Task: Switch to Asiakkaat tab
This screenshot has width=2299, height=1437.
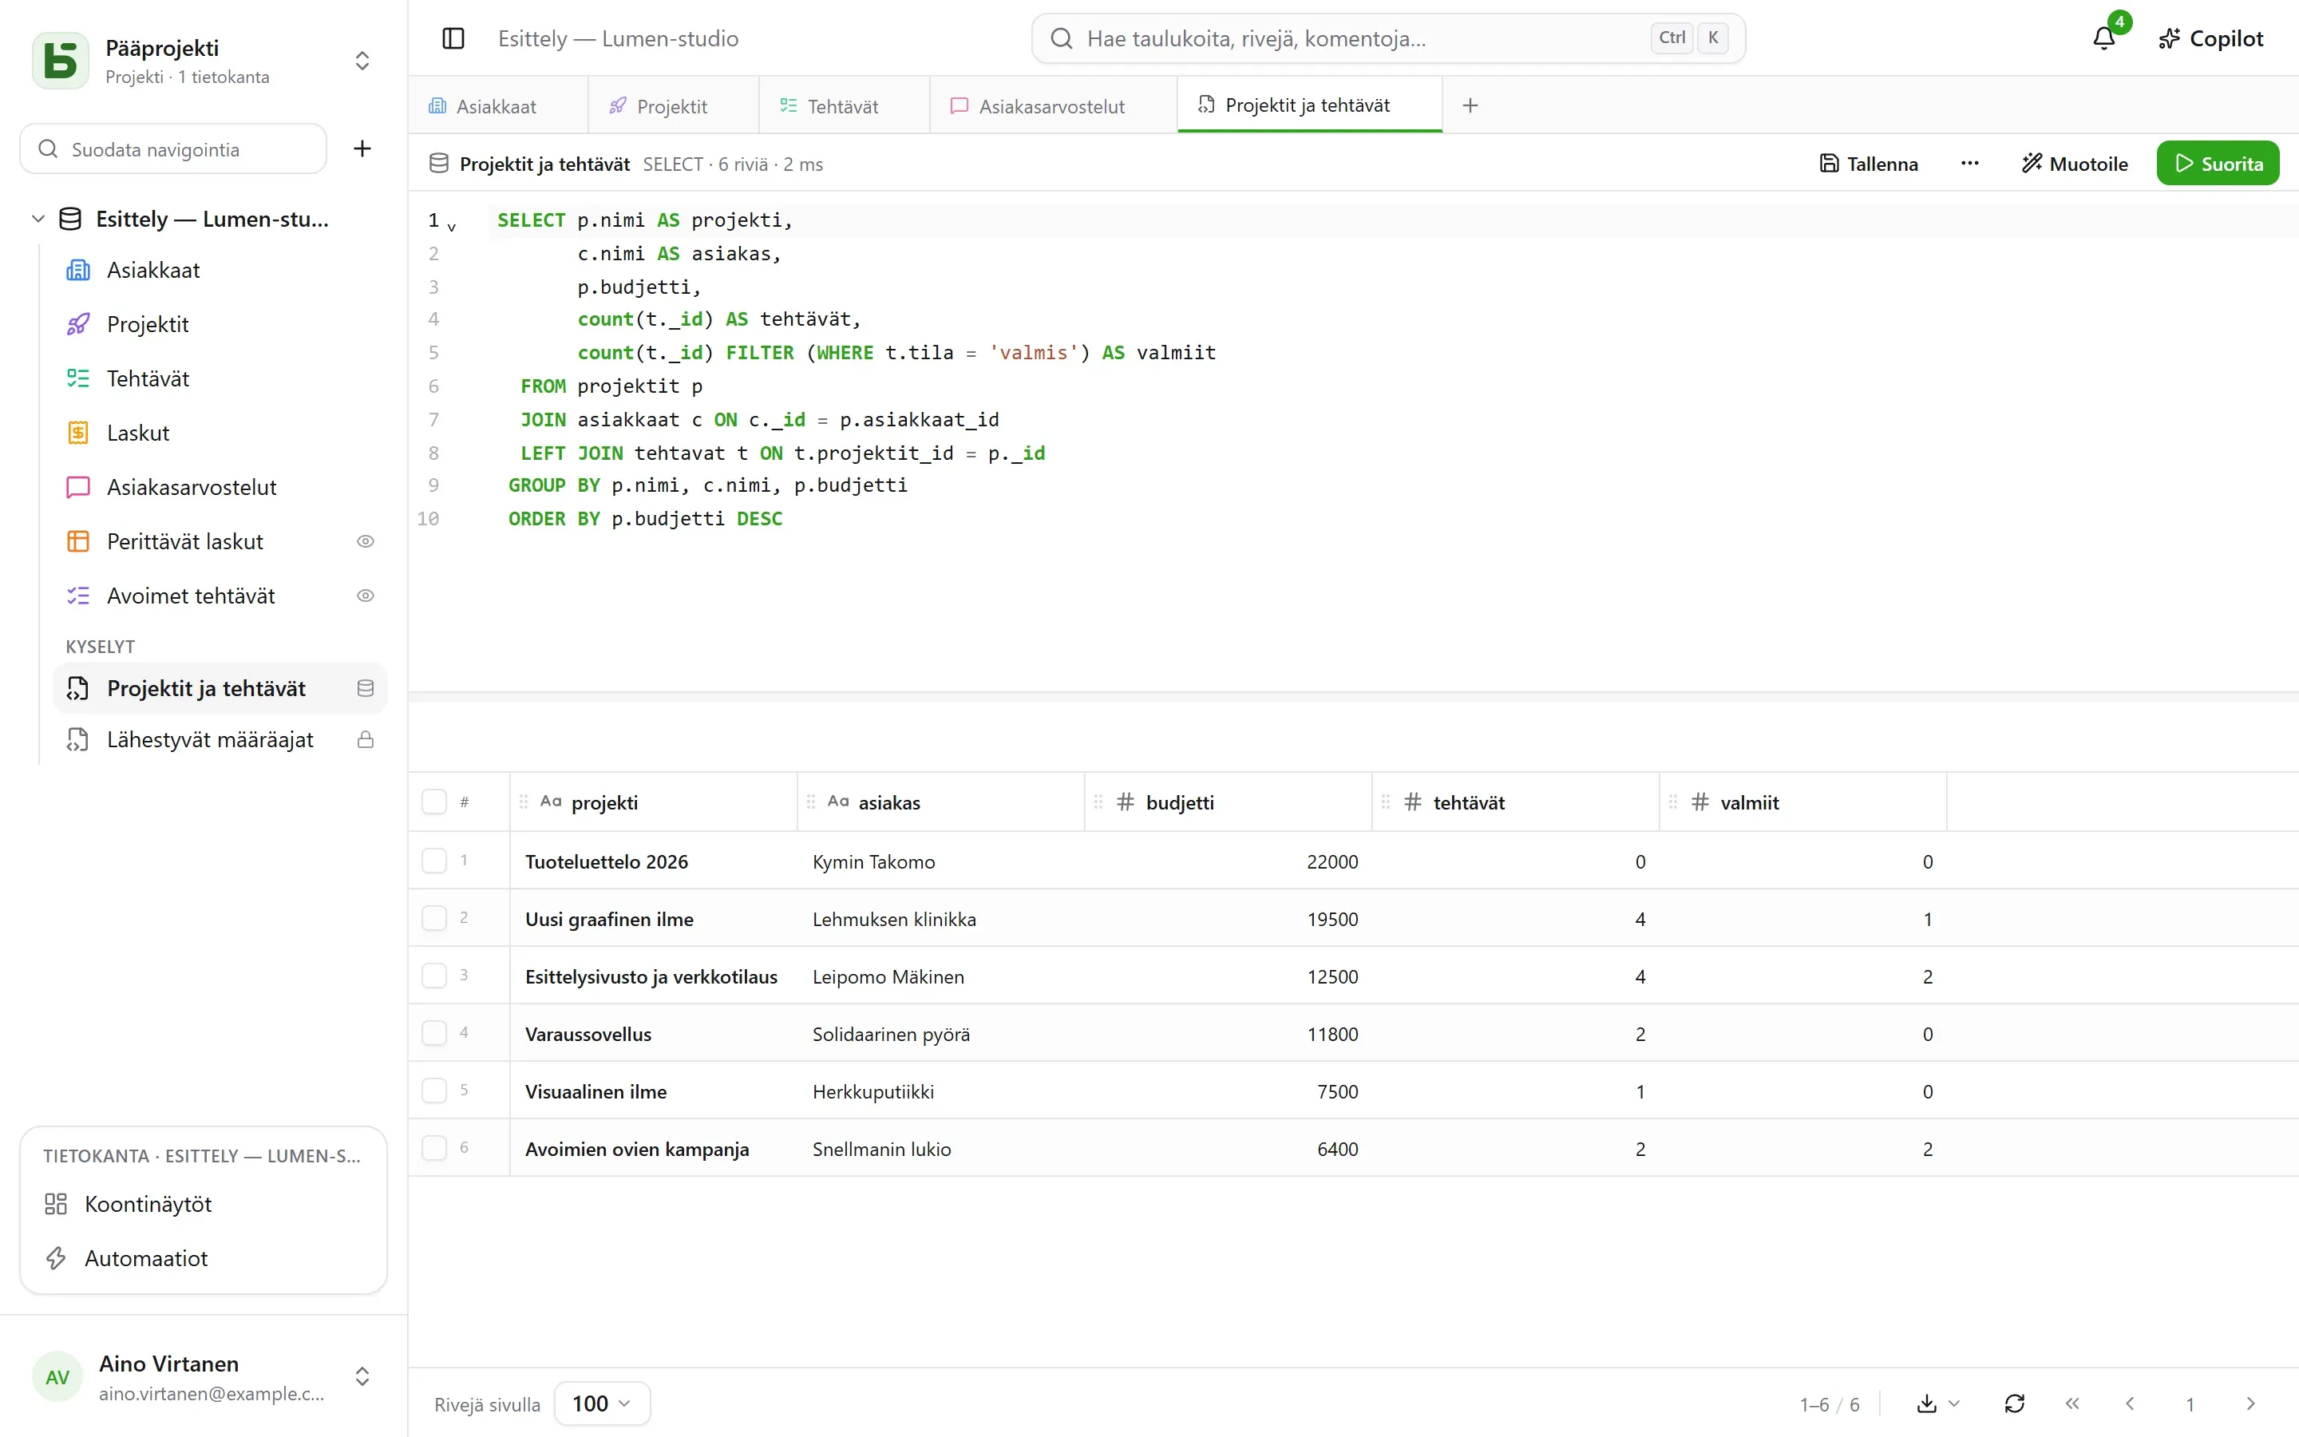Action: 498,105
